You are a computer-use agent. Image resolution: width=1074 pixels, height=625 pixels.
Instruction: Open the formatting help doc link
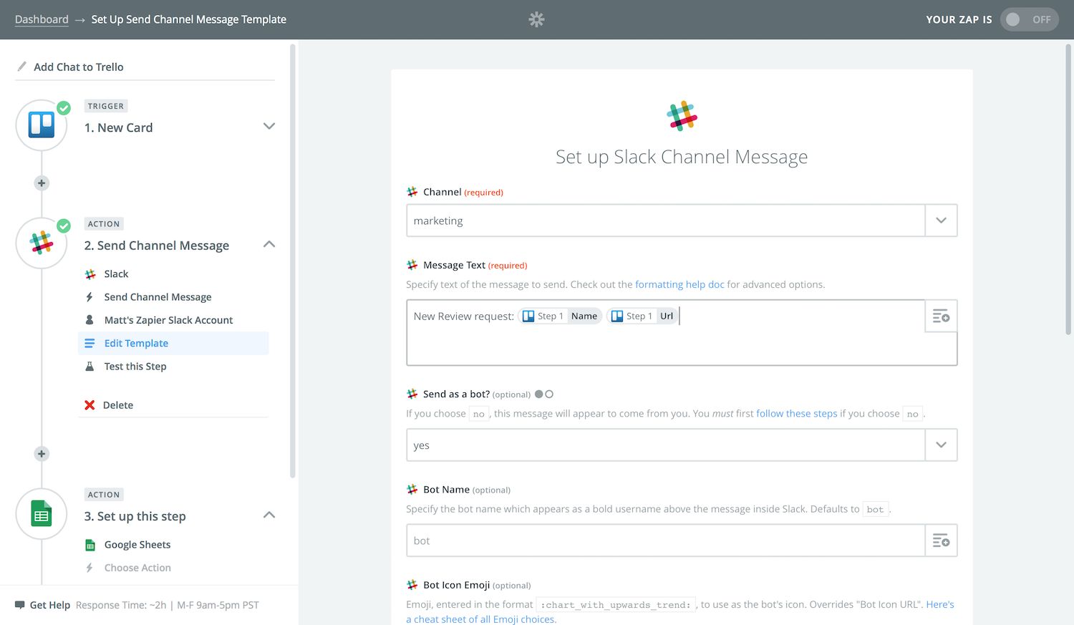coord(679,284)
